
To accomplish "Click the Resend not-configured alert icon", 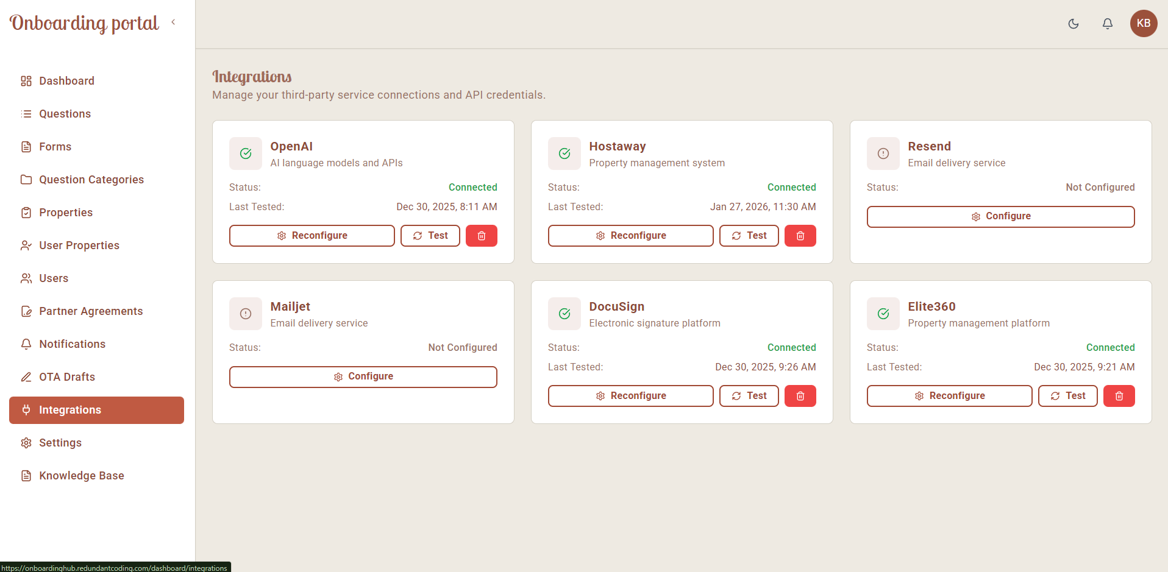I will point(883,154).
